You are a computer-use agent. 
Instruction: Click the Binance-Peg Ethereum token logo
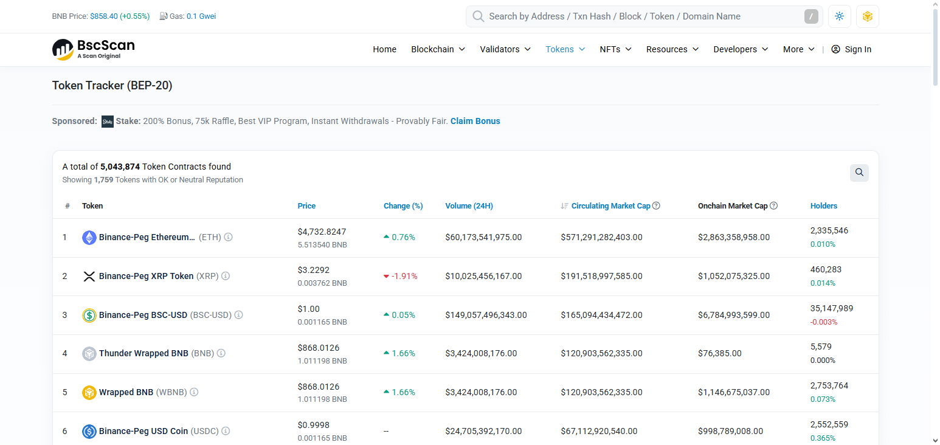(89, 238)
